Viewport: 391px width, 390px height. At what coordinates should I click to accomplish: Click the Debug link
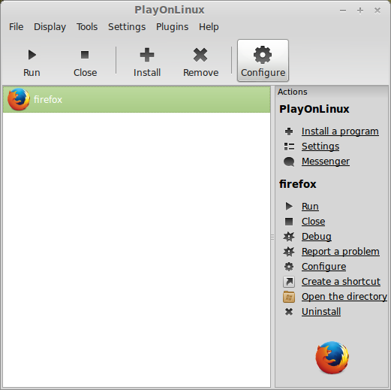tap(317, 237)
